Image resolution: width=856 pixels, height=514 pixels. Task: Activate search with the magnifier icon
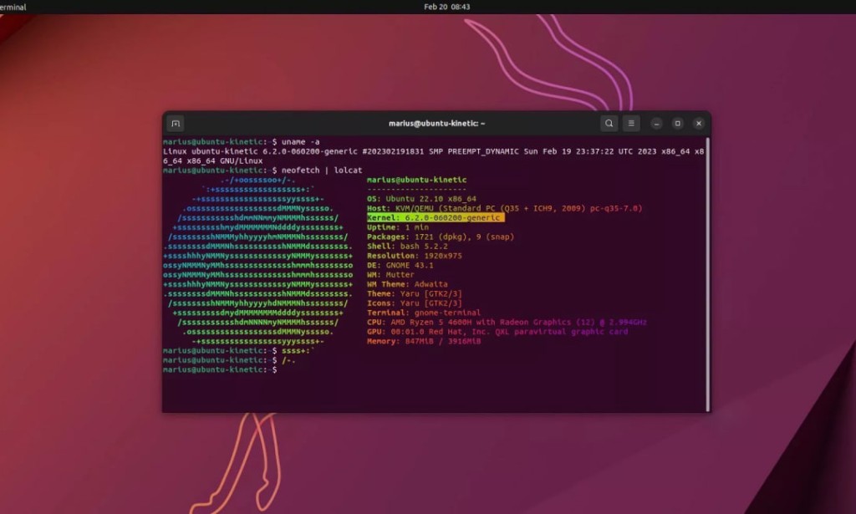point(609,123)
